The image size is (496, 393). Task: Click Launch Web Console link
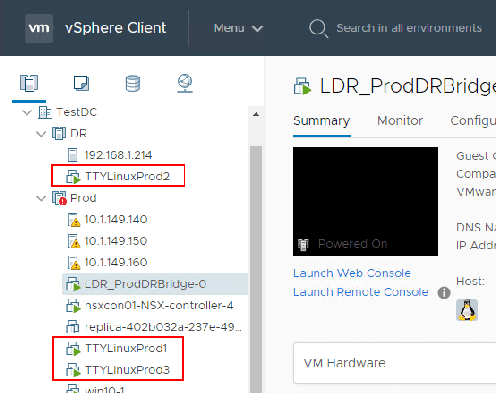[352, 273]
